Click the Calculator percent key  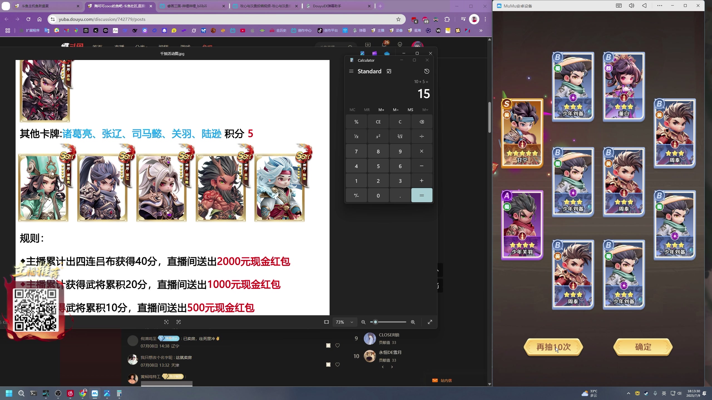356,122
